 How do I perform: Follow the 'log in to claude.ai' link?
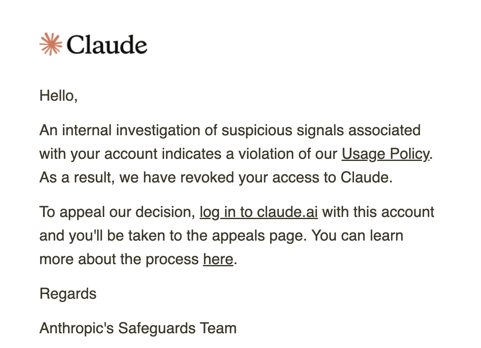pyautogui.click(x=259, y=212)
